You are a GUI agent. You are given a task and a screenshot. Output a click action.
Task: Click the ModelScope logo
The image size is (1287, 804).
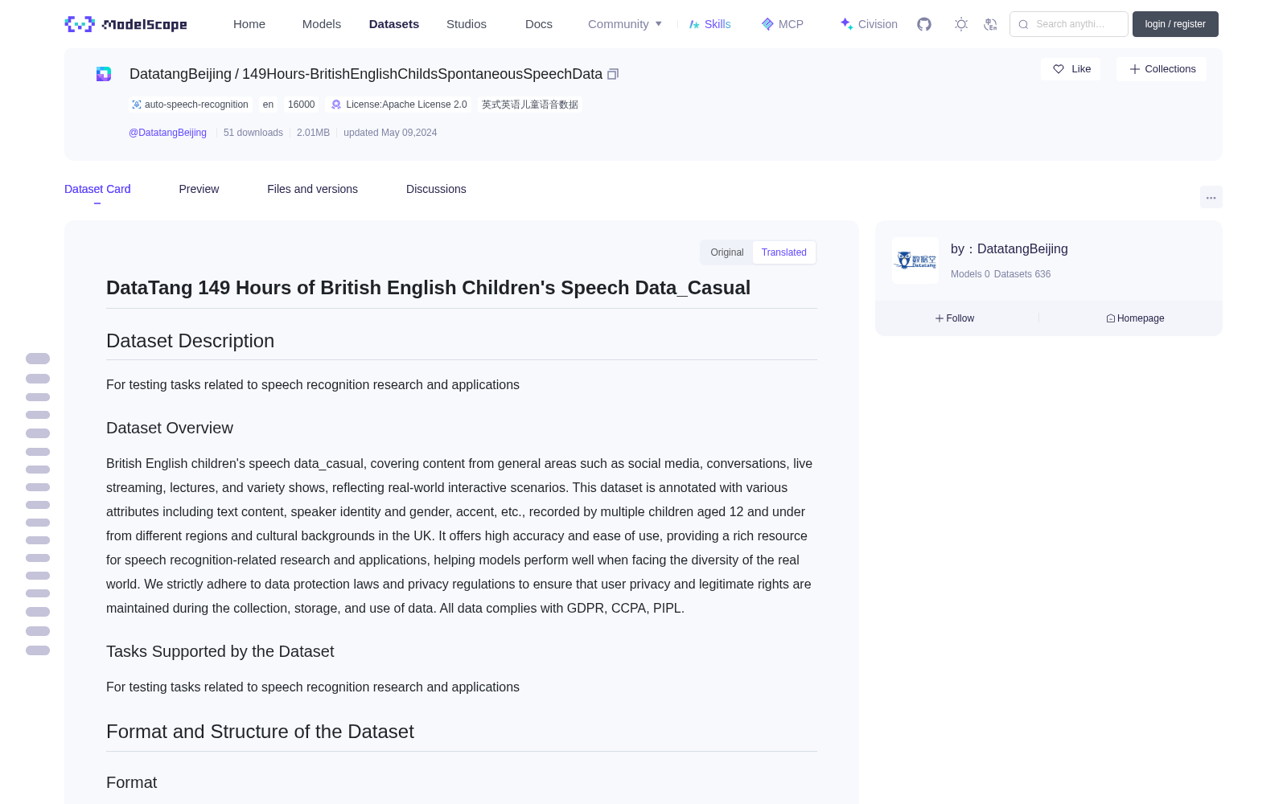pos(126,24)
